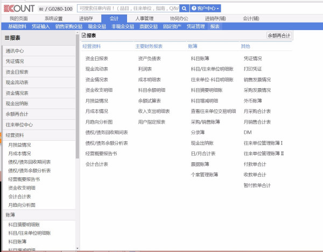Open 付款单合计 under 其他
The height and width of the screenshot is (252, 323).
[x=255, y=164]
